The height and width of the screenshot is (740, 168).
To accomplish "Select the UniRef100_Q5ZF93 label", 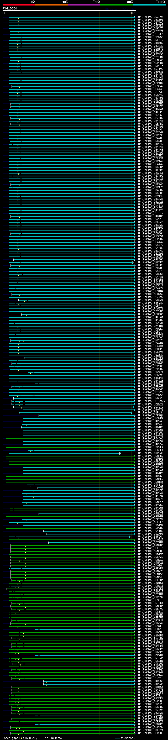I will pos(150,534).
